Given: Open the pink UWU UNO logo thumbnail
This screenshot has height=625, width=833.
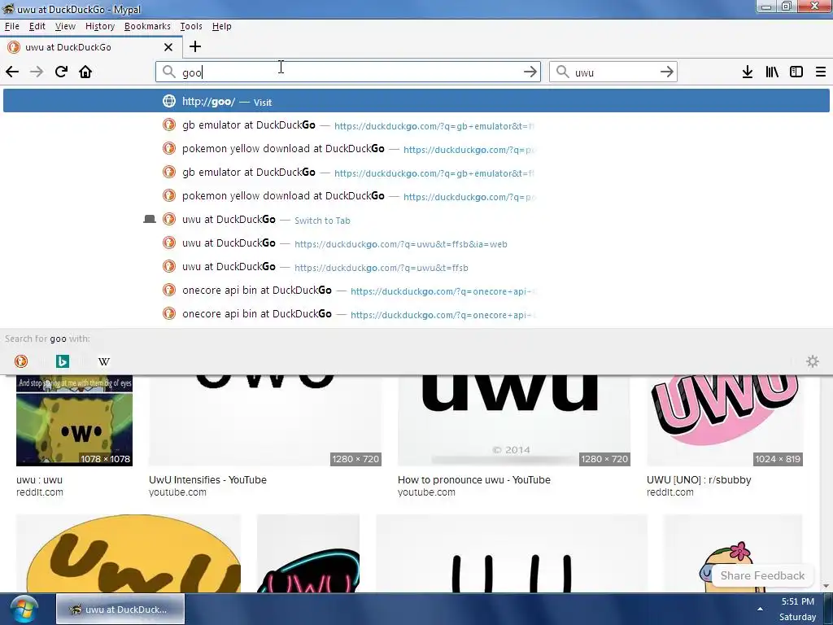Looking at the screenshot, I should [x=725, y=421].
